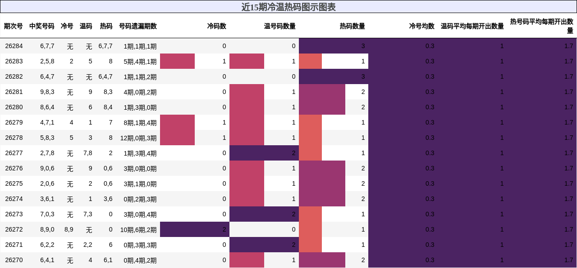This screenshot has height=268, width=577.
Task: Click the 号码遗漏期数 column header
Action: 138,26
